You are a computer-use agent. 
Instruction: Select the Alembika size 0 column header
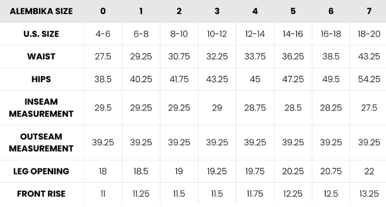point(103,11)
